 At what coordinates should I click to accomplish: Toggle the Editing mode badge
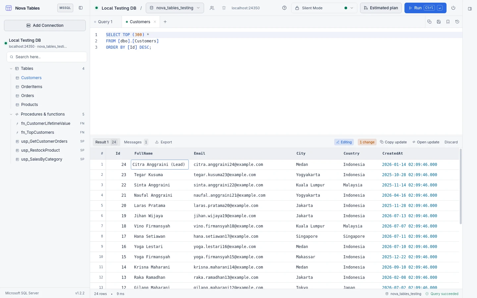pyautogui.click(x=344, y=142)
